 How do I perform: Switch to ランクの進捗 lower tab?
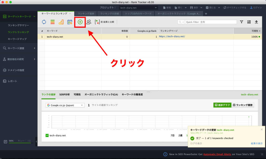pos(48,95)
